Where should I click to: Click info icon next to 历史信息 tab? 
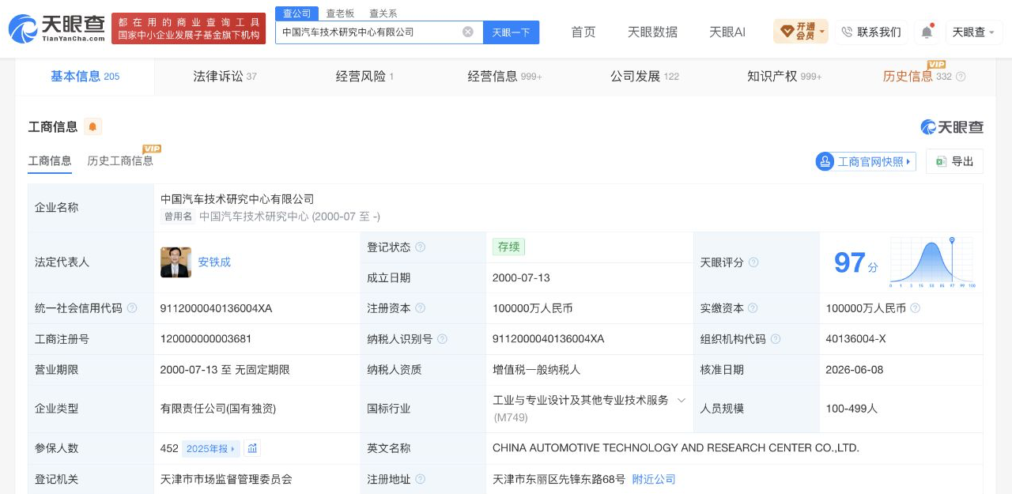click(x=961, y=77)
